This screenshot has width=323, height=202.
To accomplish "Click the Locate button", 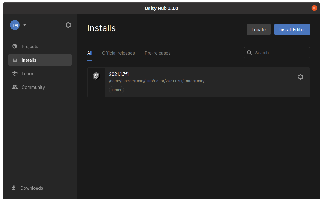I will click(x=259, y=29).
